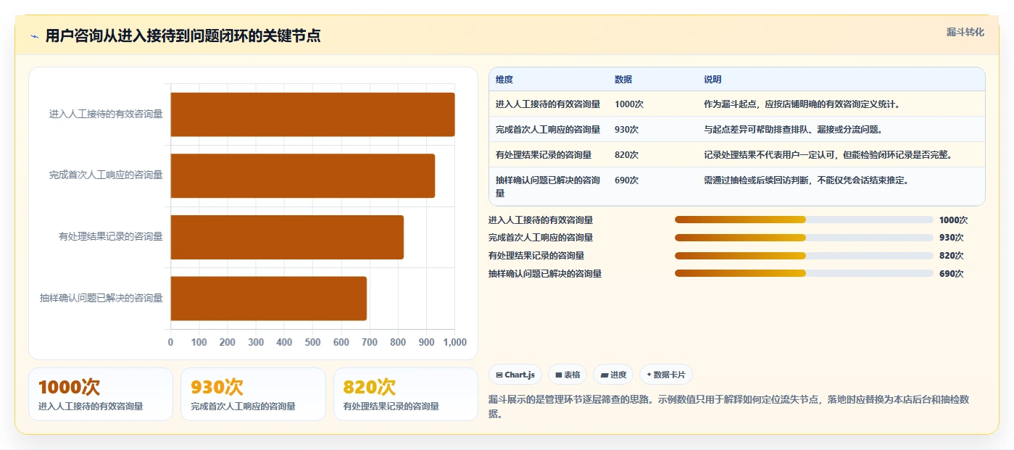Click the 维度 table column header
The image size is (1014, 450).
pos(504,80)
